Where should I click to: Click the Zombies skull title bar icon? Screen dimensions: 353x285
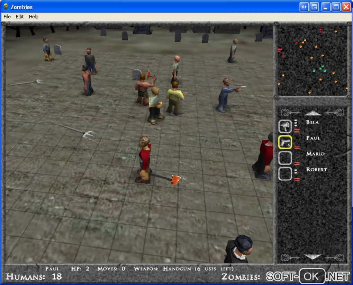[x=6, y=7]
